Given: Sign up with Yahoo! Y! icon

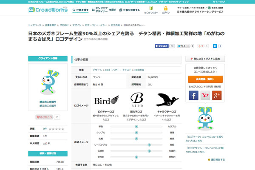Looking at the screenshot, I should click(x=205, y=95).
